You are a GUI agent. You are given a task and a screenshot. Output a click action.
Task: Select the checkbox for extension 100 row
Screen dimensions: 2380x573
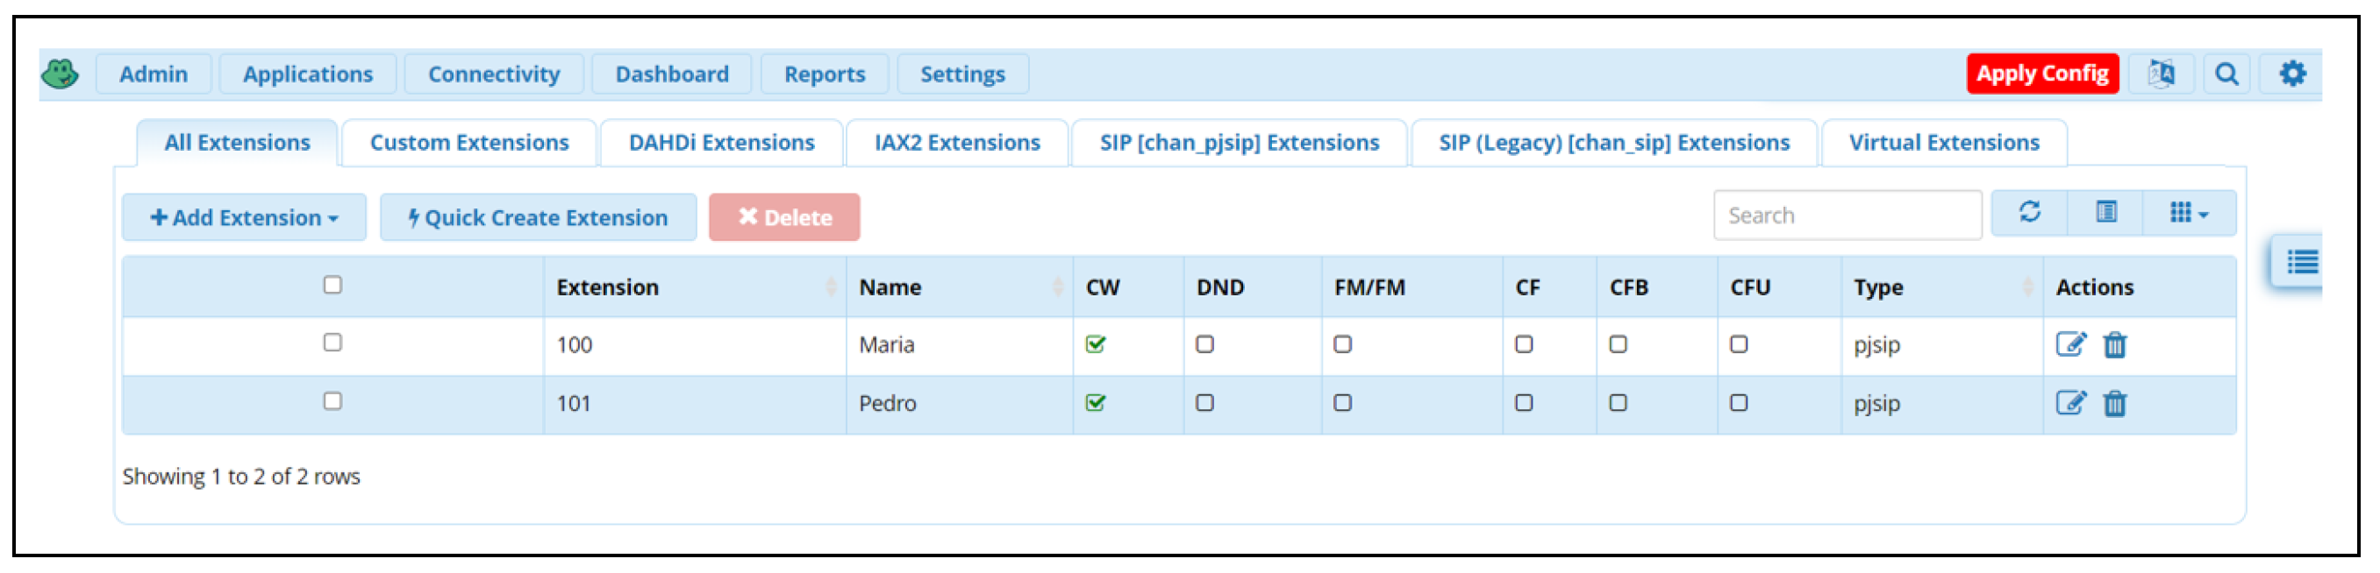tap(332, 343)
